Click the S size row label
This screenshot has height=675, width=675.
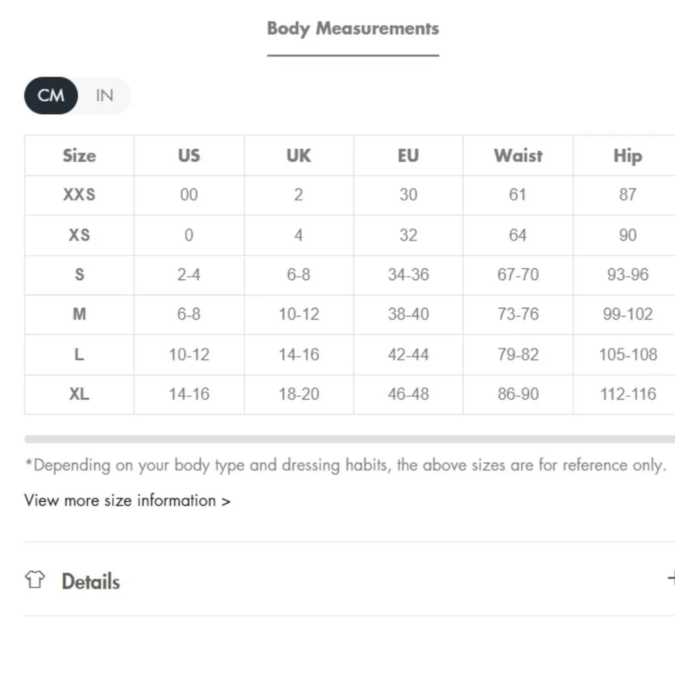79,275
